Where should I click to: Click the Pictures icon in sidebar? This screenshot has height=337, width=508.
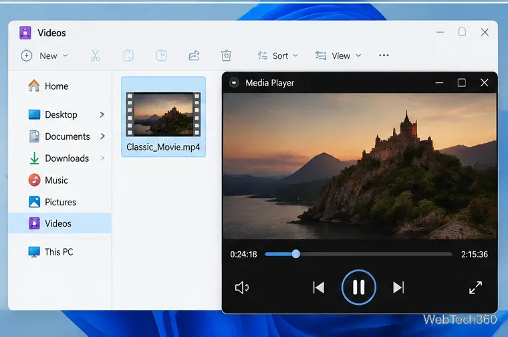click(x=34, y=202)
